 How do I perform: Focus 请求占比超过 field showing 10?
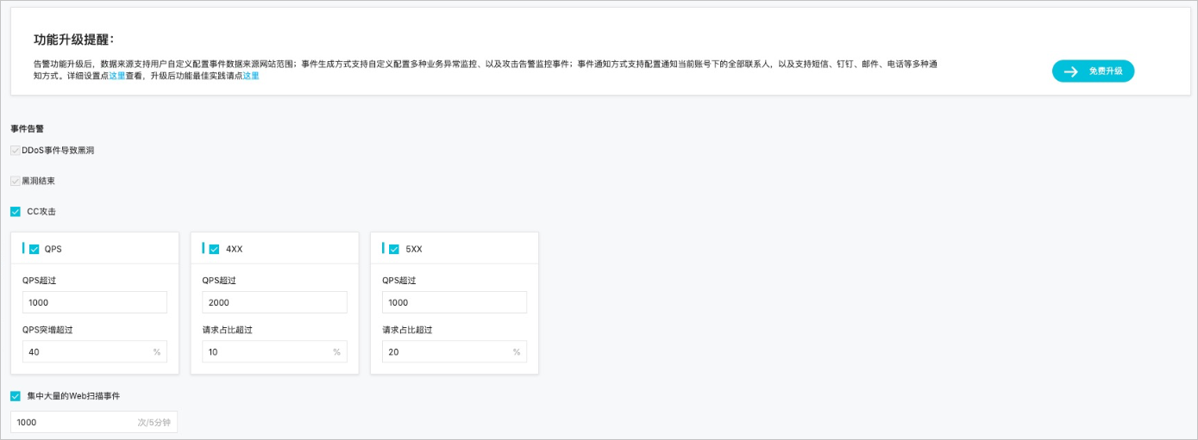click(x=274, y=352)
